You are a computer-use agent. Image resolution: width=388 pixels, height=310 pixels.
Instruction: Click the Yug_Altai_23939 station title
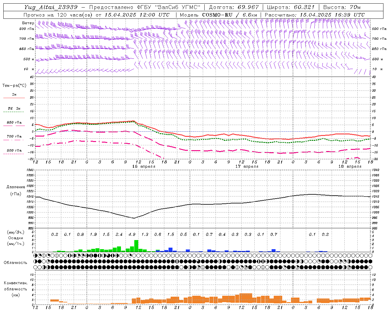pyautogui.click(x=51, y=7)
